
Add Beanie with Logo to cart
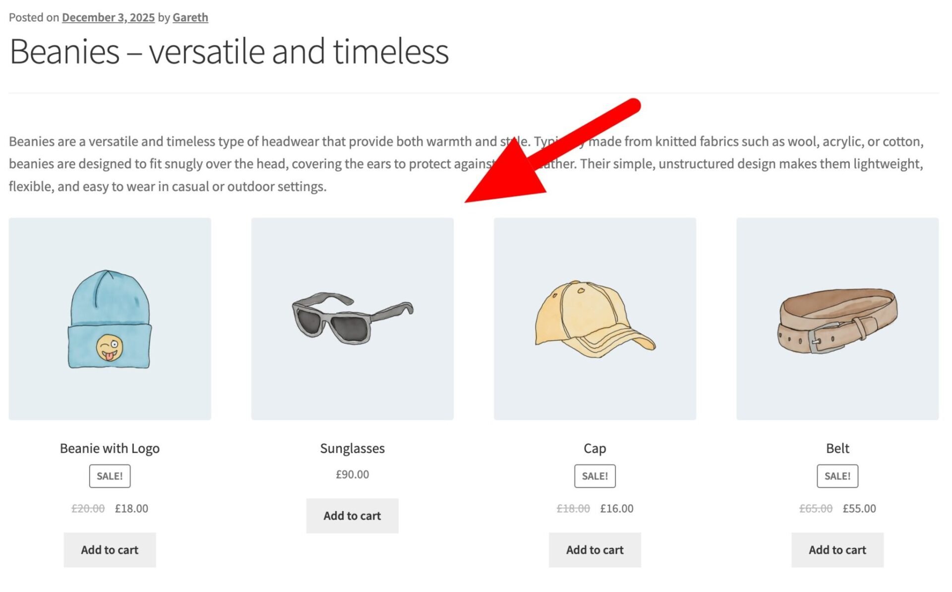(x=110, y=550)
